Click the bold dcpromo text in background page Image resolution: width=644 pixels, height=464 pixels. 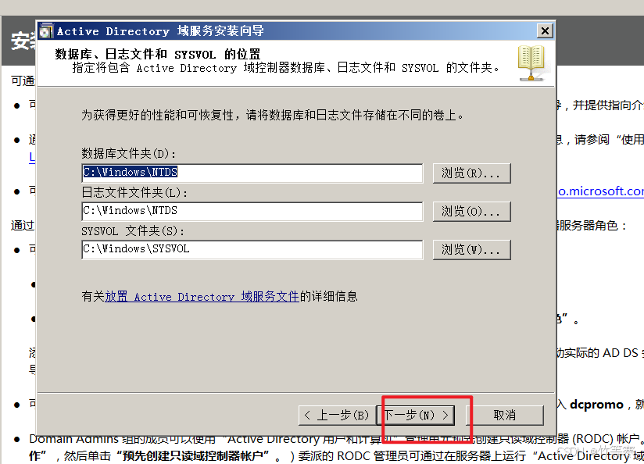click(596, 405)
